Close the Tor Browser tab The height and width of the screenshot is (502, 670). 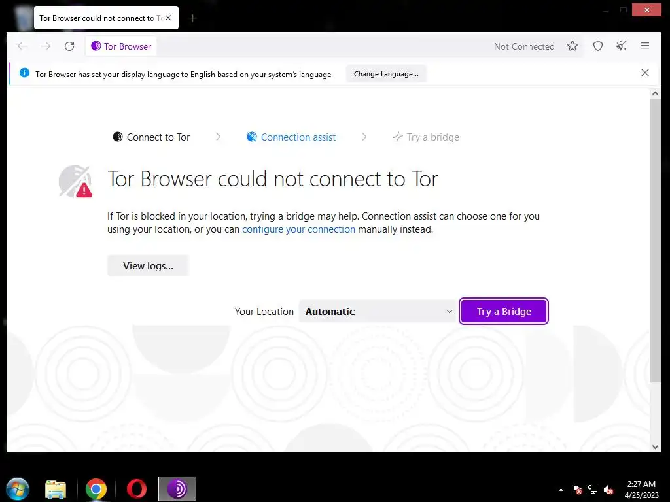[x=168, y=18]
